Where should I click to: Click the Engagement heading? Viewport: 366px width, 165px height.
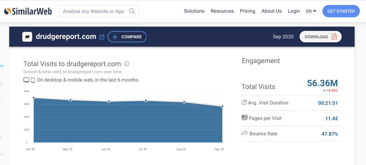[261, 61]
